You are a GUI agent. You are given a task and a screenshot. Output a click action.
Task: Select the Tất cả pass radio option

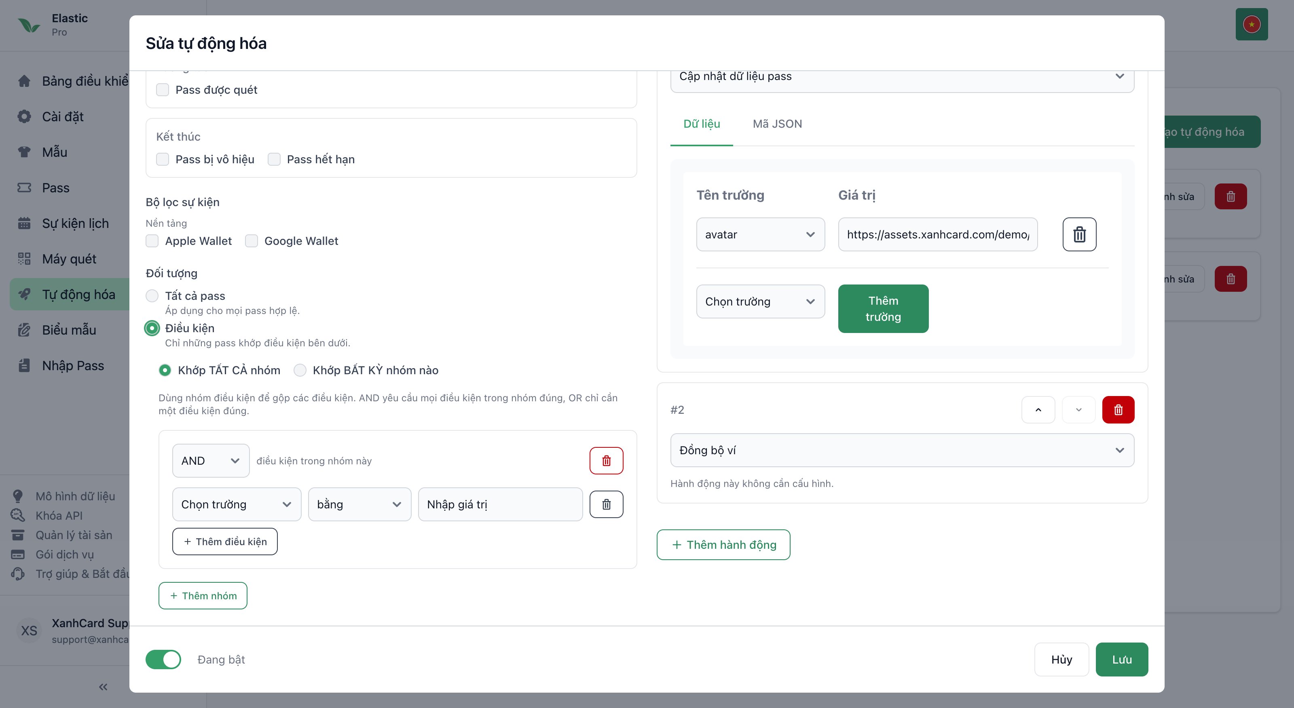click(152, 296)
